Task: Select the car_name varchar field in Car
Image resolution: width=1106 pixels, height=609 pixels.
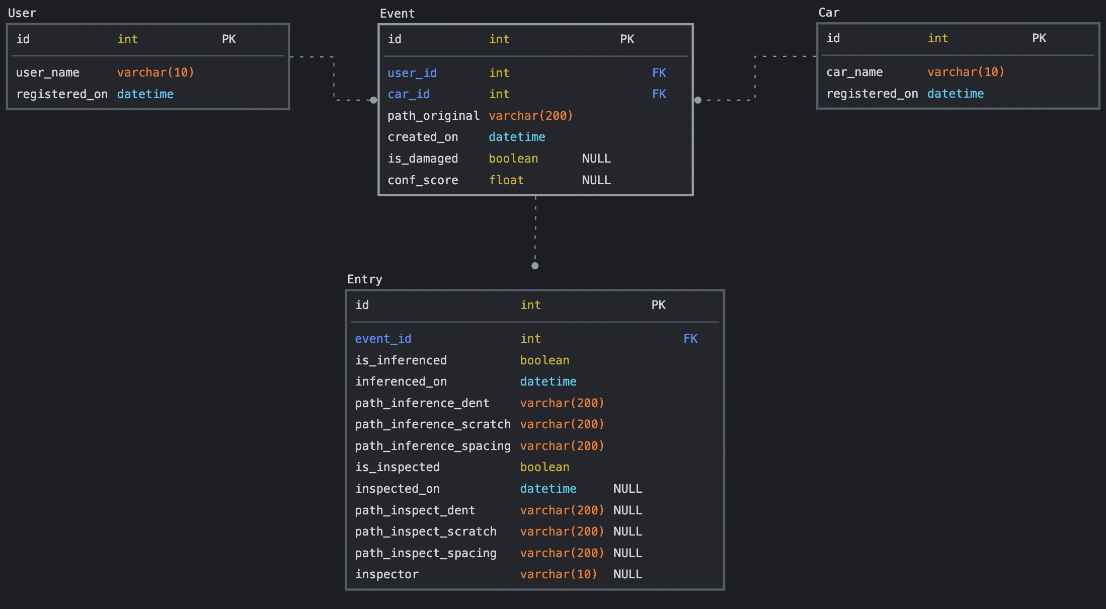Action: [854, 72]
